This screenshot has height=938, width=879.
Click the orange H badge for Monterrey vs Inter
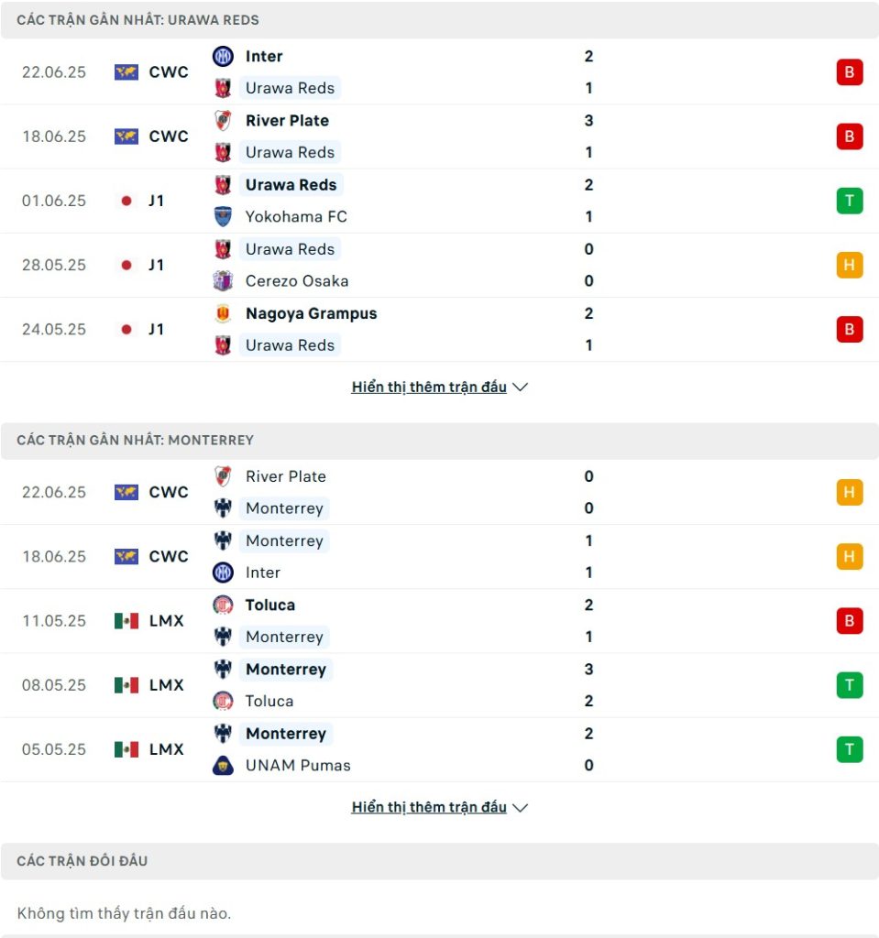[x=849, y=556]
